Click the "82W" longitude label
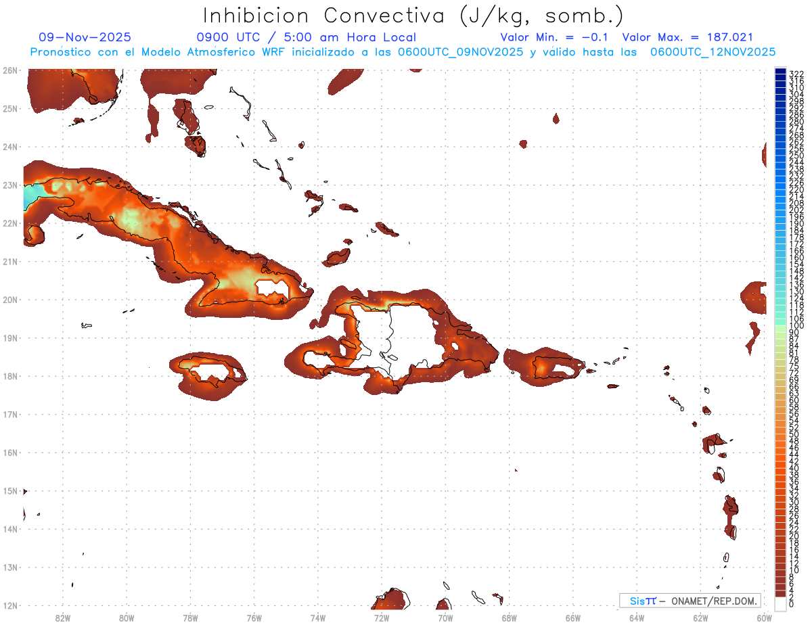 62,618
